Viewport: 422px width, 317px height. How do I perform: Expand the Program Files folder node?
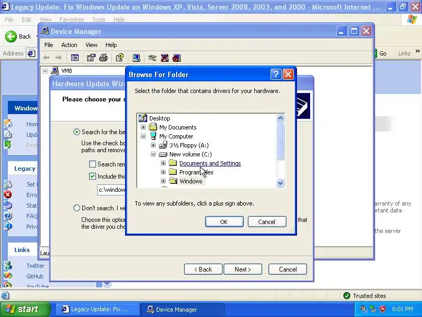tap(163, 172)
